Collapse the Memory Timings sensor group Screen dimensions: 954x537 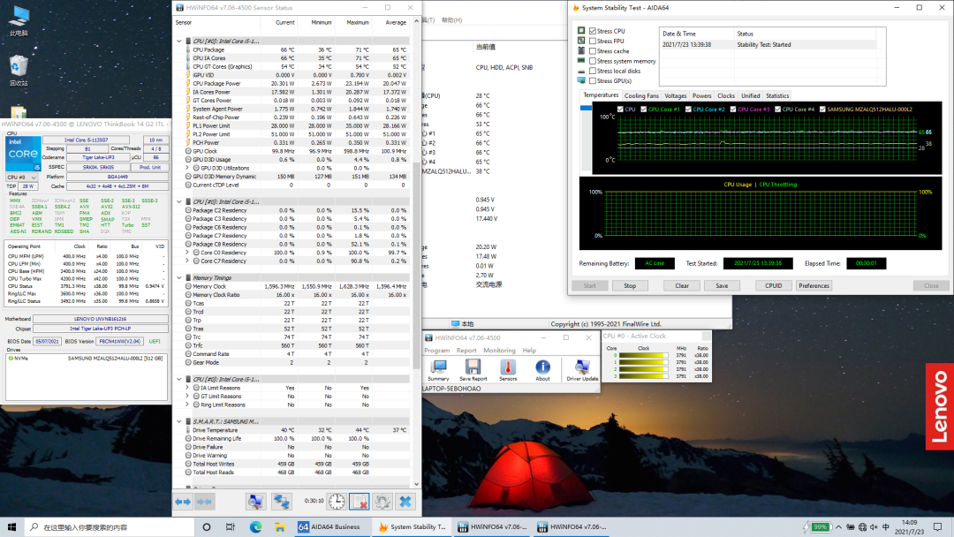click(179, 277)
